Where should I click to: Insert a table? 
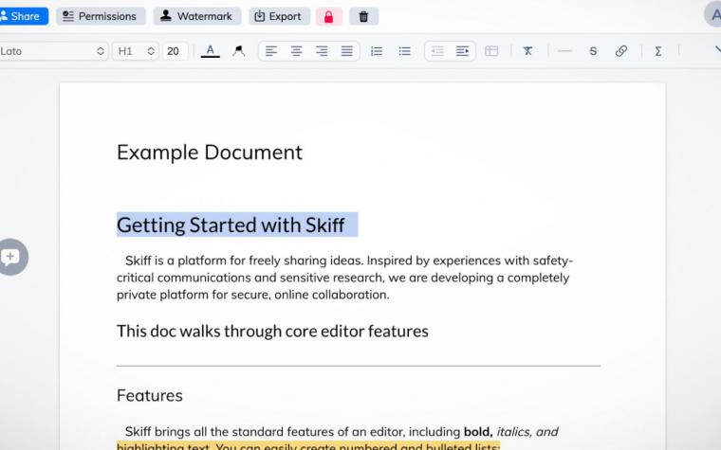click(491, 51)
